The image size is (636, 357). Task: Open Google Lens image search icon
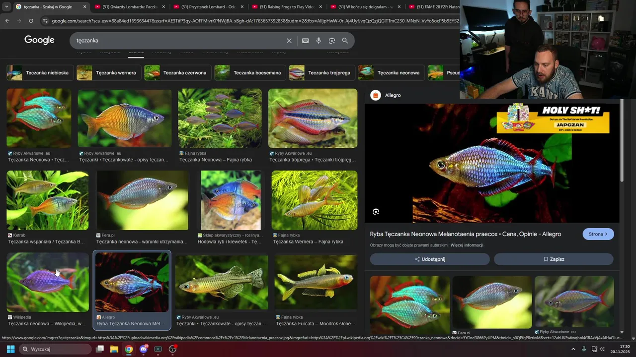[x=332, y=41]
